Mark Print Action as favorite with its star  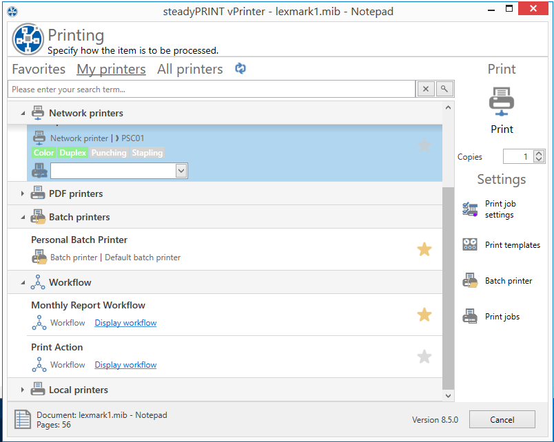click(424, 357)
